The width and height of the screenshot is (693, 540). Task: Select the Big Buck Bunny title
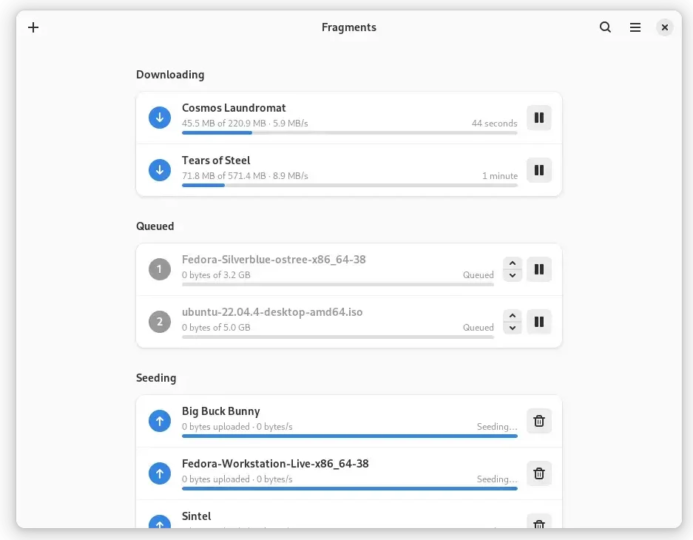221,411
